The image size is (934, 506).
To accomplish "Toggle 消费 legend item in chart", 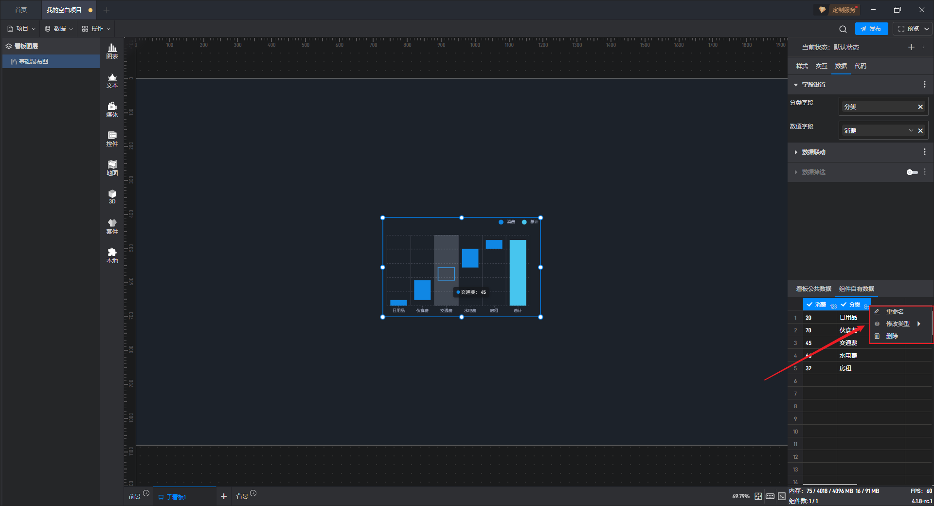I will pos(507,222).
